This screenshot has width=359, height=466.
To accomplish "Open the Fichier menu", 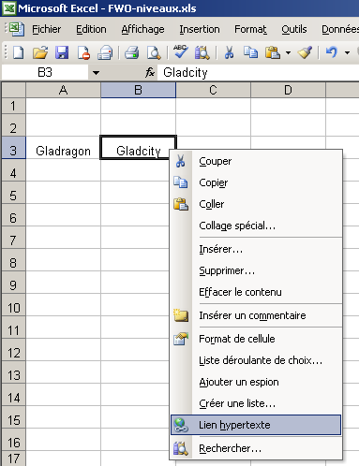I will (x=46, y=29).
